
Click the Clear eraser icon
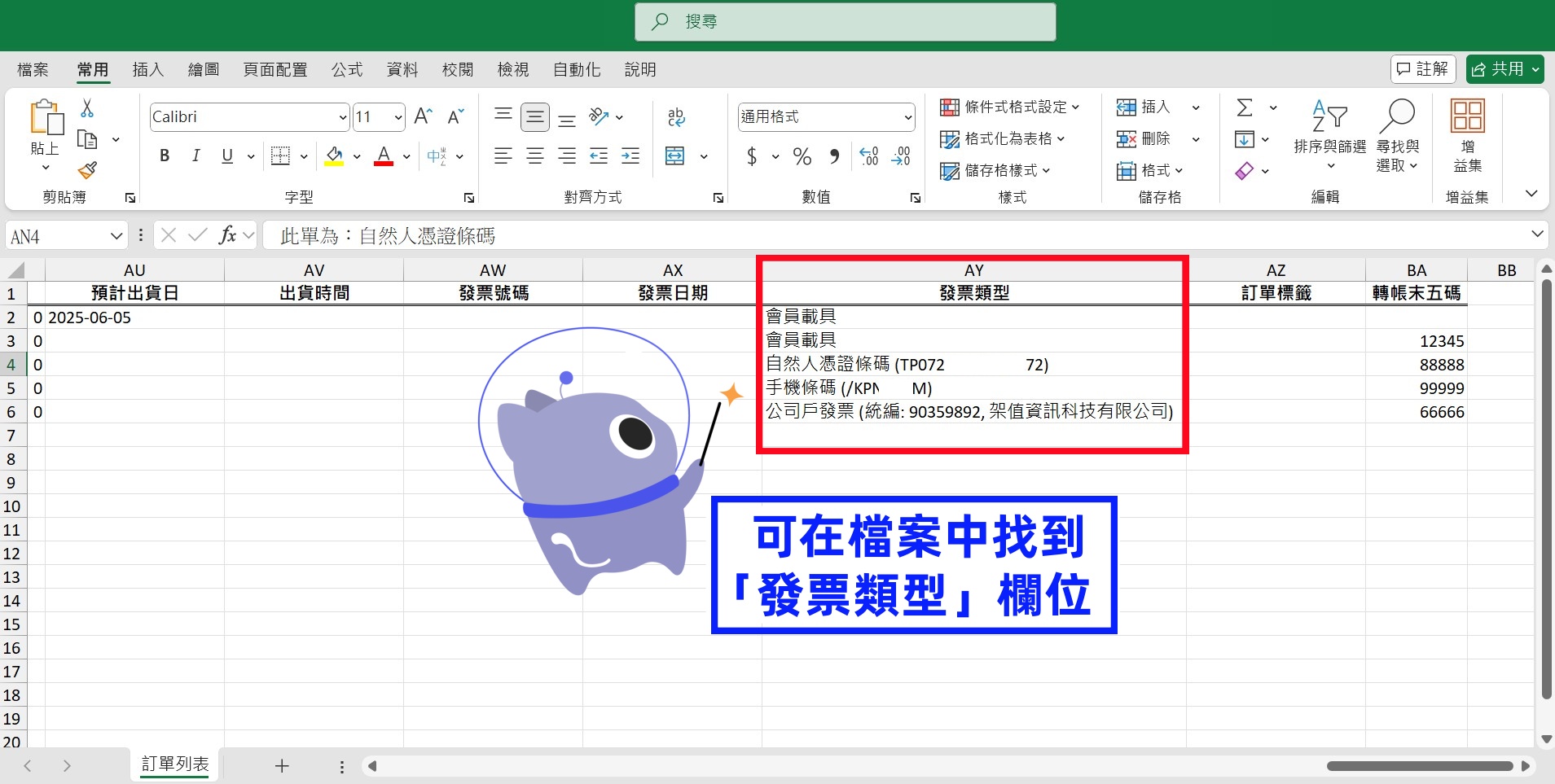pos(1244,171)
